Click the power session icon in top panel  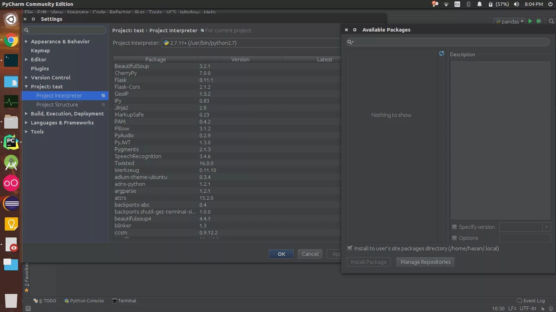click(550, 4)
